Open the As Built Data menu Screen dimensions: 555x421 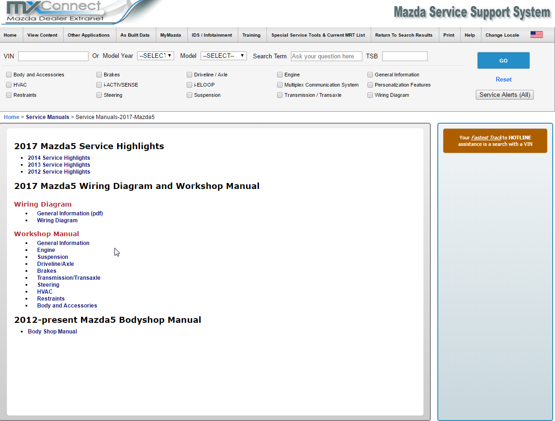[135, 35]
